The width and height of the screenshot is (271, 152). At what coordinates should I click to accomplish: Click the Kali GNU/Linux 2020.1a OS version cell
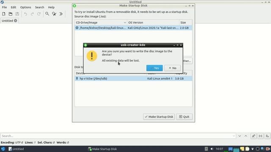[x=153, y=28]
